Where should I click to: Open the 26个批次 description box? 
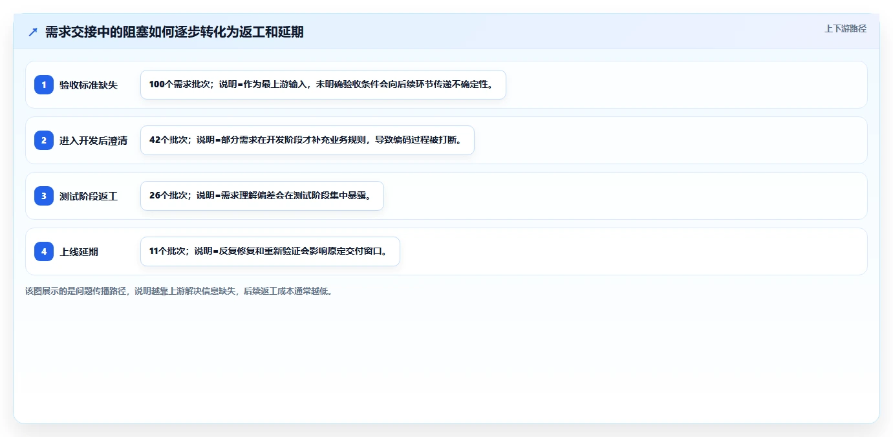[262, 196]
